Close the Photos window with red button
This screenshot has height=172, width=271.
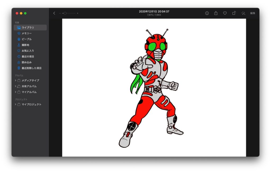[x=17, y=13]
